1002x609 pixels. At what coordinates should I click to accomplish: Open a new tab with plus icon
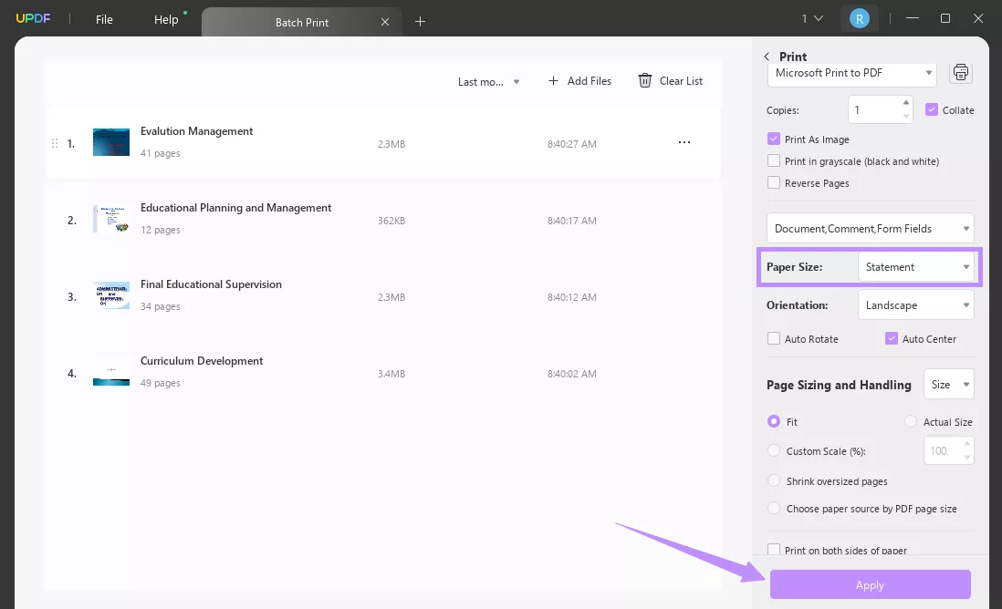coord(420,21)
